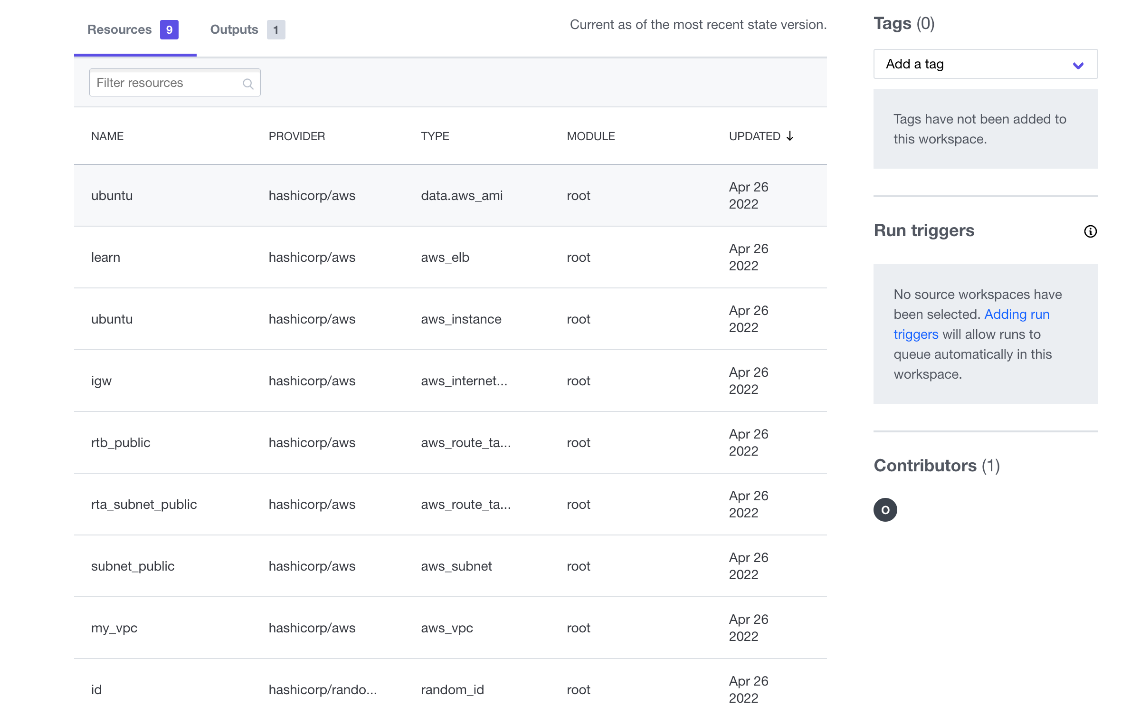Click the Run triggers section heading
This screenshot has width=1121, height=716.
pyautogui.click(x=924, y=230)
